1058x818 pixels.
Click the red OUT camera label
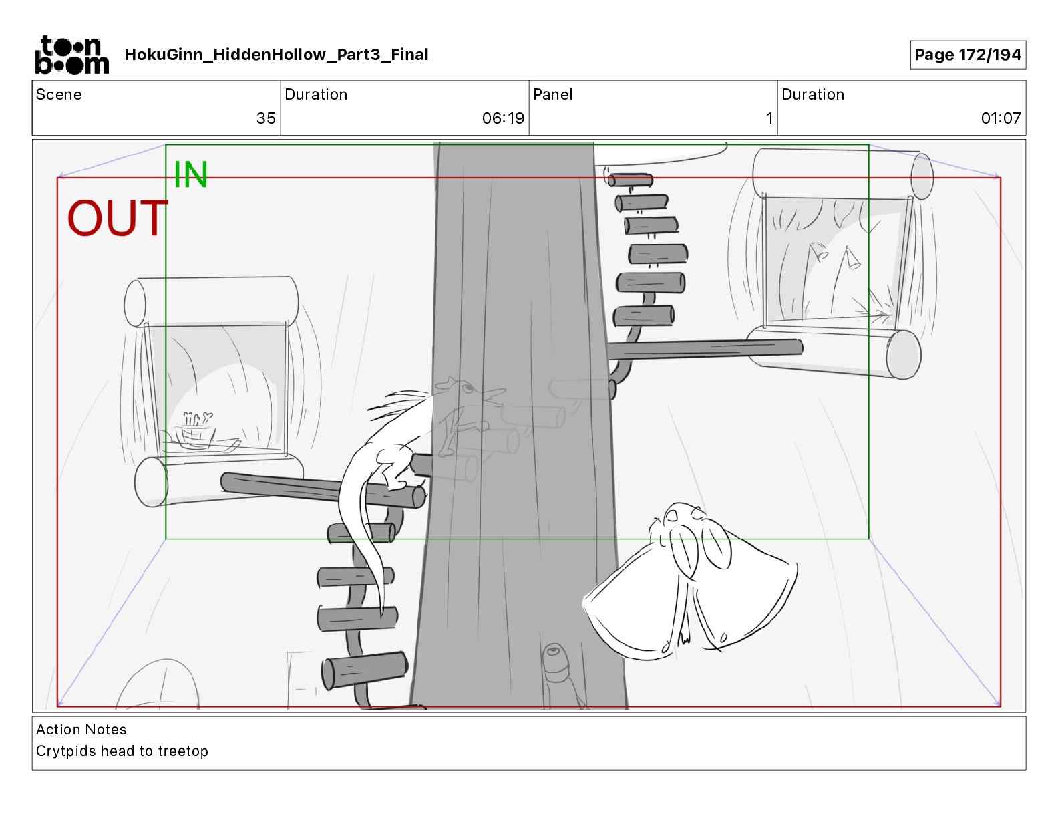[118, 219]
